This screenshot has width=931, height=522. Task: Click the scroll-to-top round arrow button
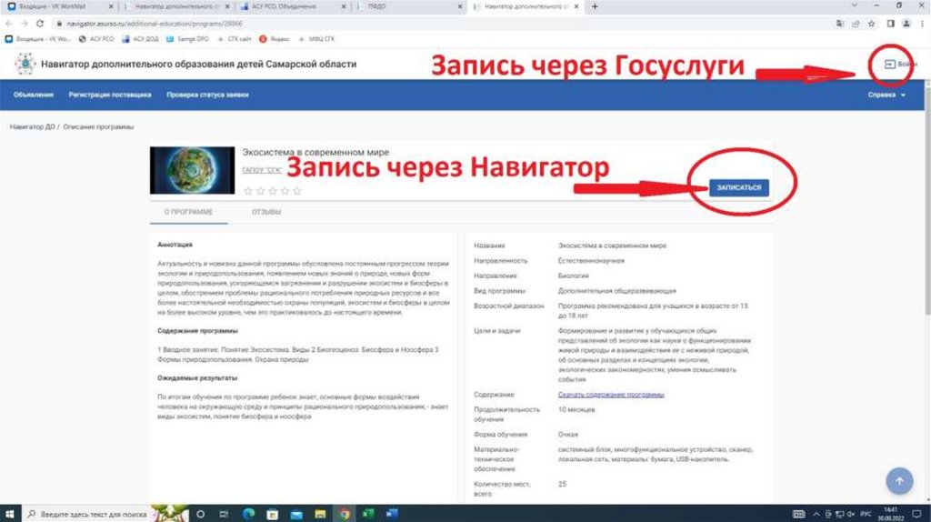899,481
